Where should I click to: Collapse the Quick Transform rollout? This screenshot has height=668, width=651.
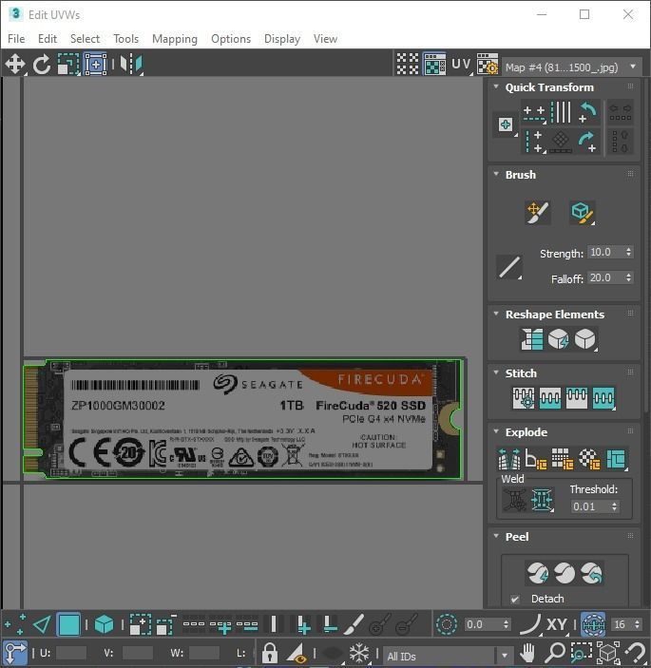[x=496, y=86]
